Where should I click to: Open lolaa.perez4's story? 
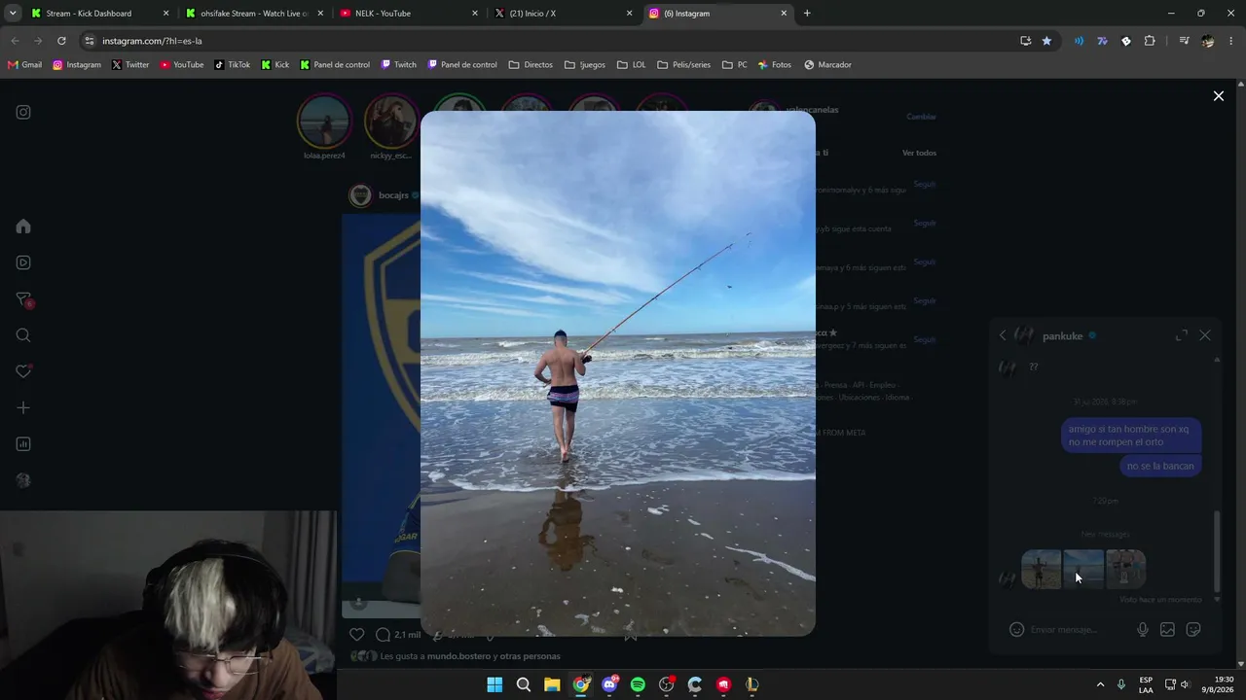coord(324,122)
